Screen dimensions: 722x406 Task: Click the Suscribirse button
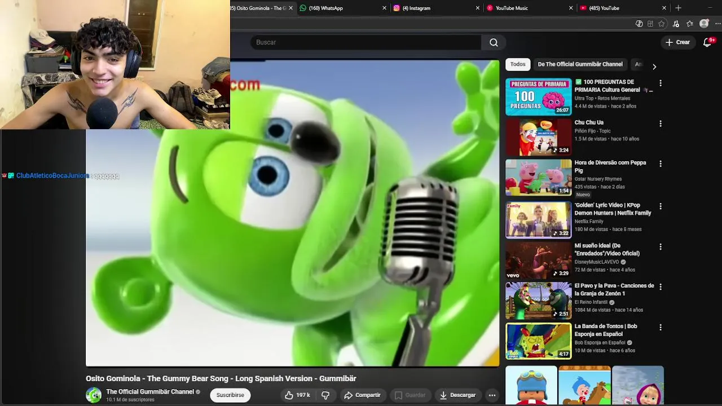pos(230,395)
